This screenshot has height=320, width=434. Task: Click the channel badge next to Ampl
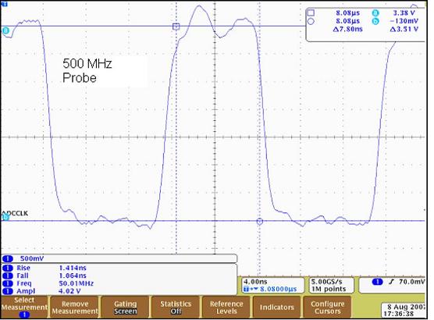(x=8, y=291)
